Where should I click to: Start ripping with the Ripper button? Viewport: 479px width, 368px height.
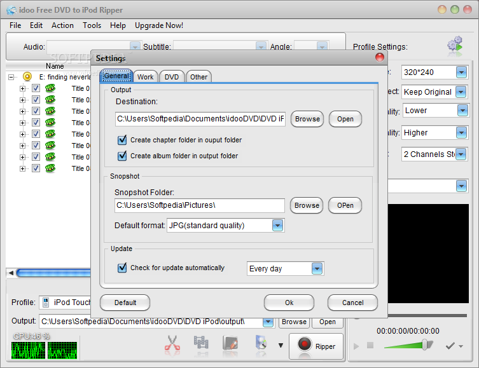coord(316,346)
